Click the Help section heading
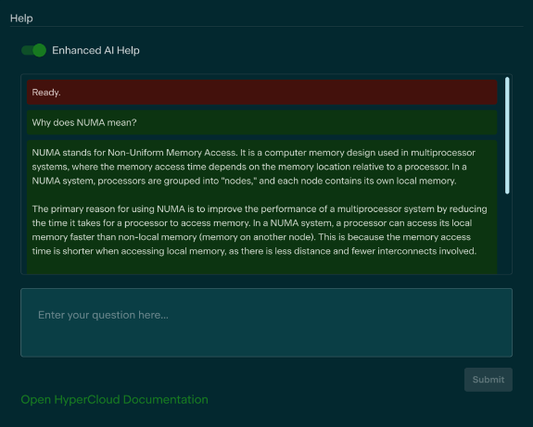 tap(21, 18)
